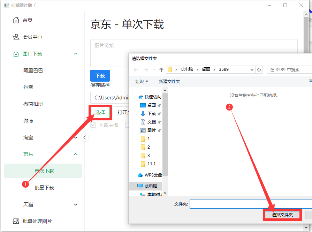The height and width of the screenshot is (232, 312).
Task: Go up one folder level
Action: point(161,70)
